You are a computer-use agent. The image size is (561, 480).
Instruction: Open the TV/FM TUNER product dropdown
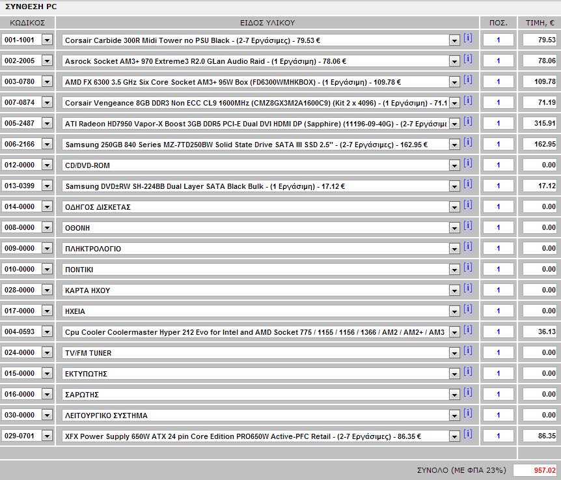coord(454,353)
